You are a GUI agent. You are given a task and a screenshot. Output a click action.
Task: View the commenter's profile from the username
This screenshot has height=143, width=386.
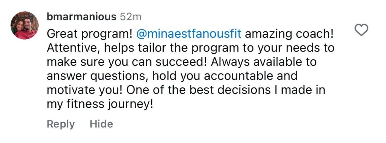point(81,16)
